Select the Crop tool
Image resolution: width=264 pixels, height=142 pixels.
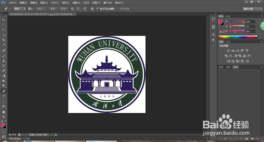(3, 40)
